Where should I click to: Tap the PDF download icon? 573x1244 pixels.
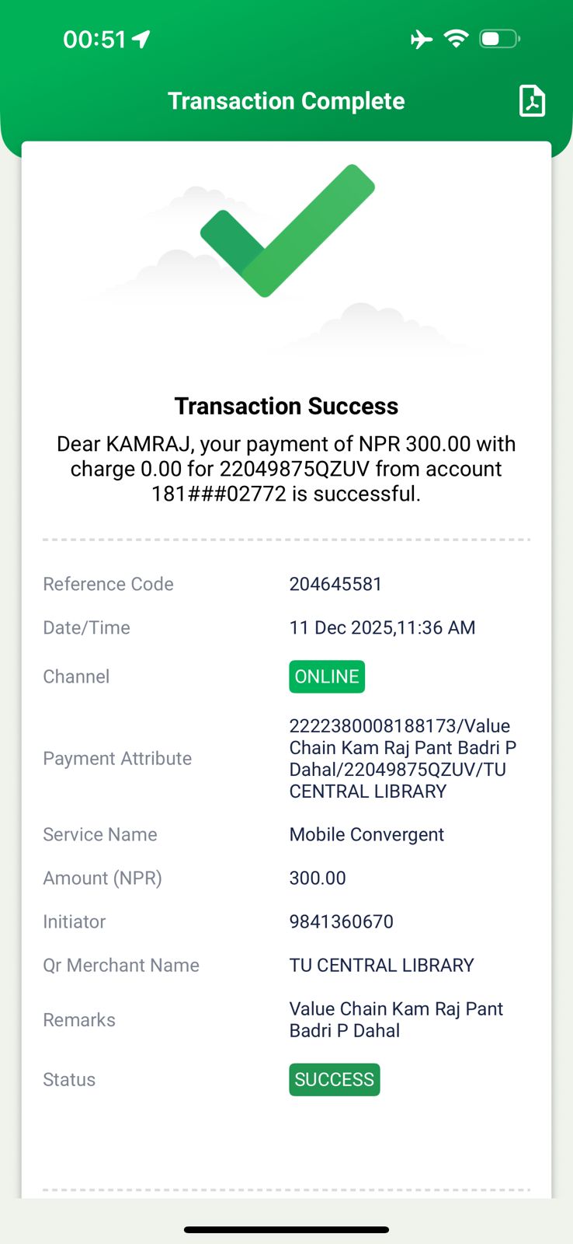(532, 101)
